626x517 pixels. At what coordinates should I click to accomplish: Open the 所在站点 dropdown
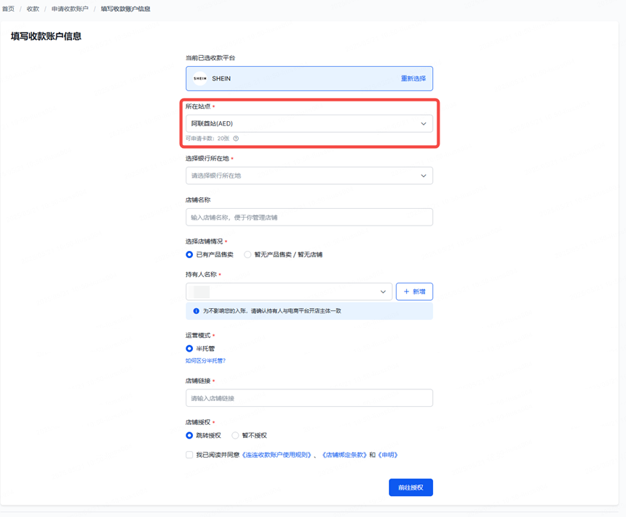309,124
